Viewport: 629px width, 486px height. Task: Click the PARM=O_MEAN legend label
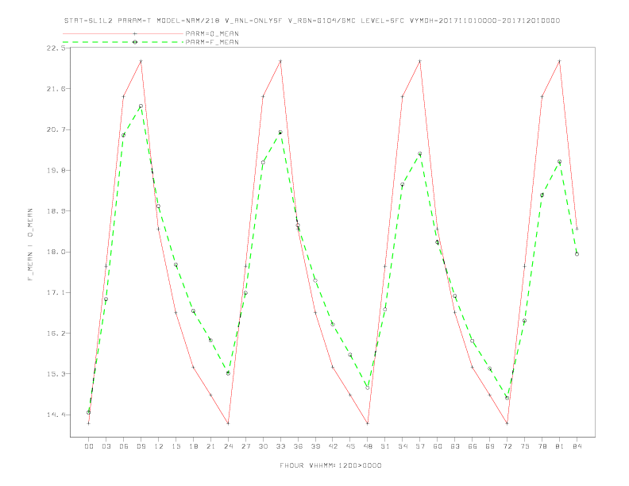pos(212,33)
